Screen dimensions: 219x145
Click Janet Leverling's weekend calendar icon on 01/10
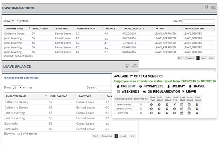point(181,105)
